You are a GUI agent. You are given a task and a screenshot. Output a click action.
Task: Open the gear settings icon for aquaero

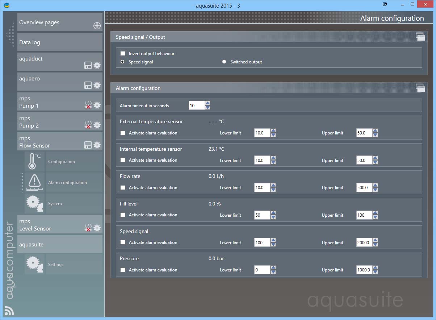[x=97, y=85]
